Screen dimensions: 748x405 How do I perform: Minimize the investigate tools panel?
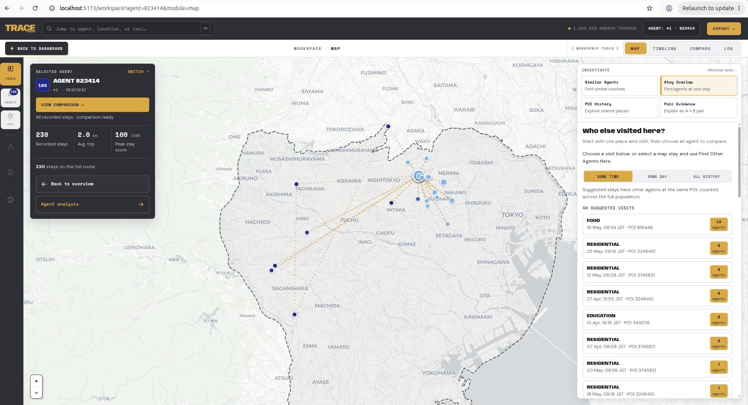[722, 70]
